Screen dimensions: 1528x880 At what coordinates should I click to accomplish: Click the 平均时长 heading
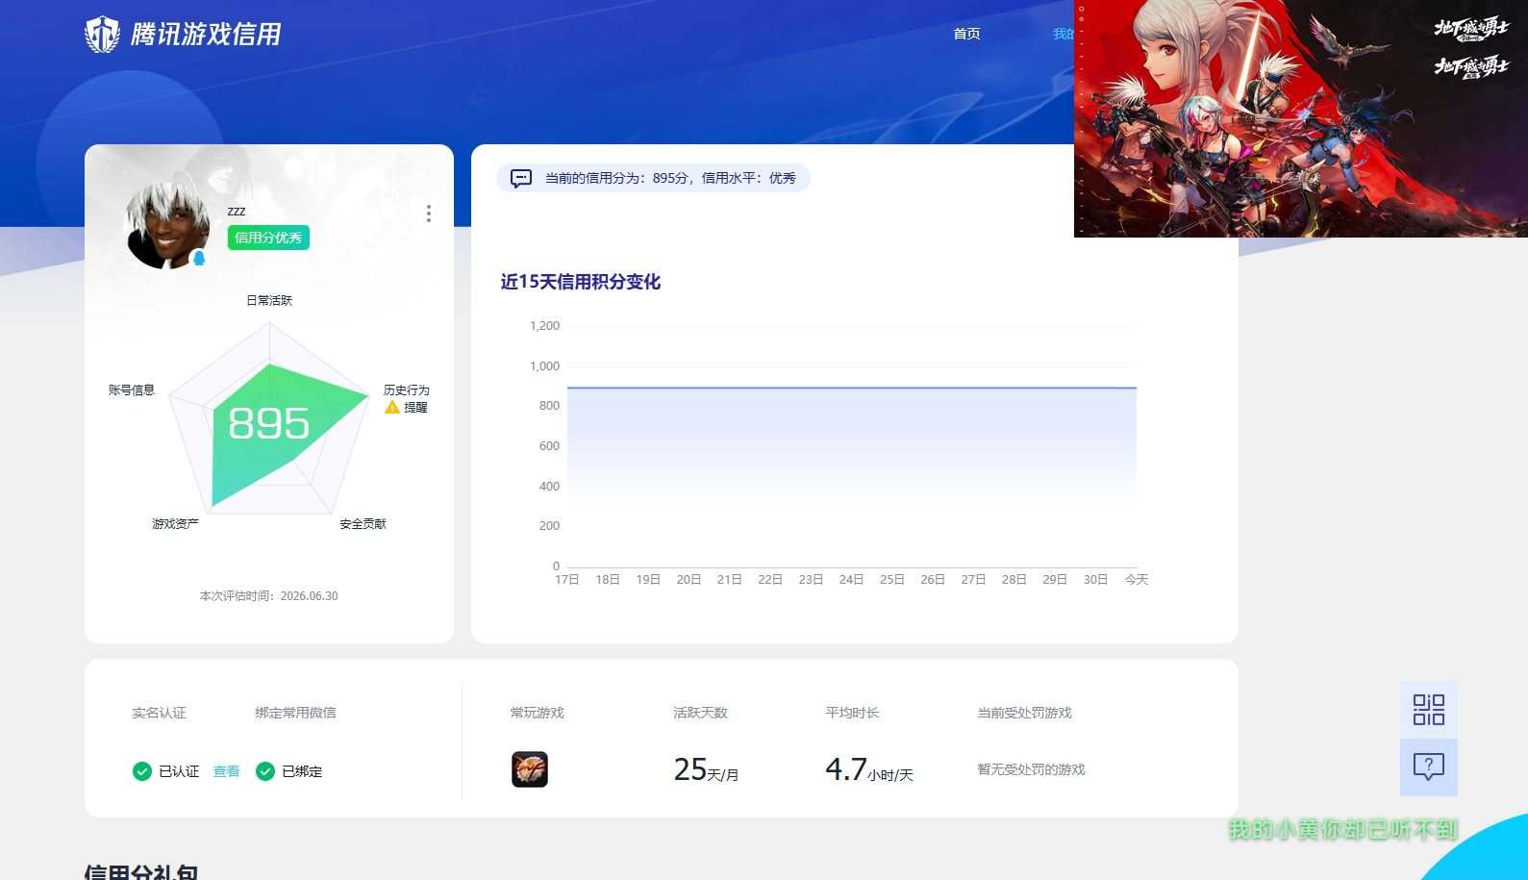(853, 713)
